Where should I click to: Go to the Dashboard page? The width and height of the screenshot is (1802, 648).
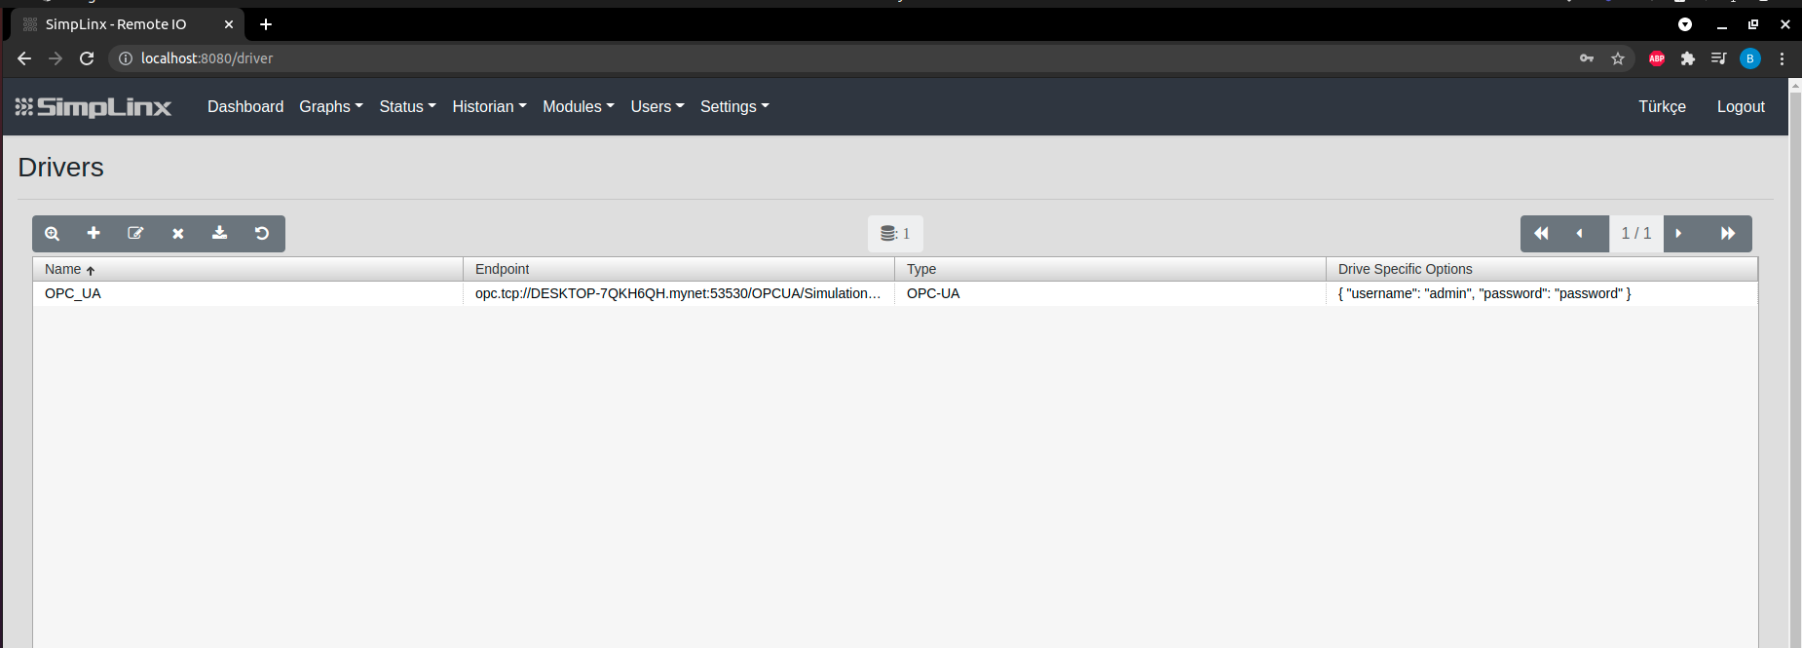tap(245, 107)
